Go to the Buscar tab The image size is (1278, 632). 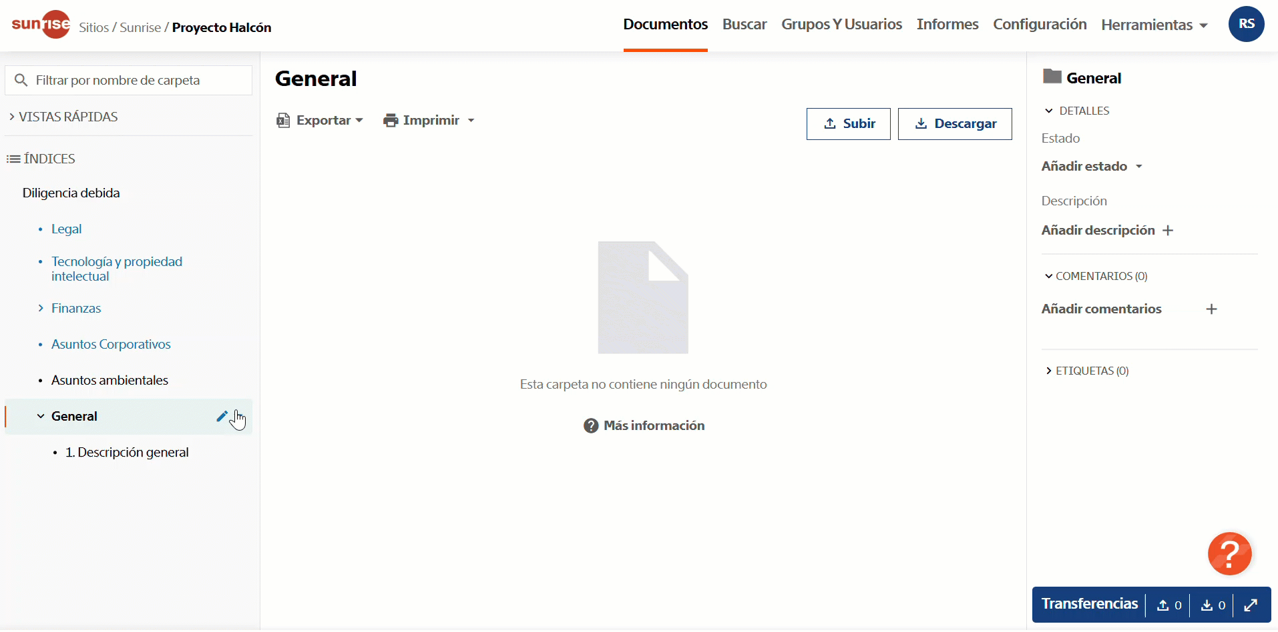[744, 25]
